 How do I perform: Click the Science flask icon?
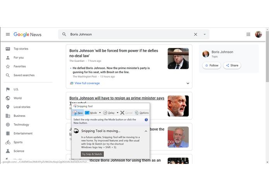pyautogui.click(x=8, y=151)
